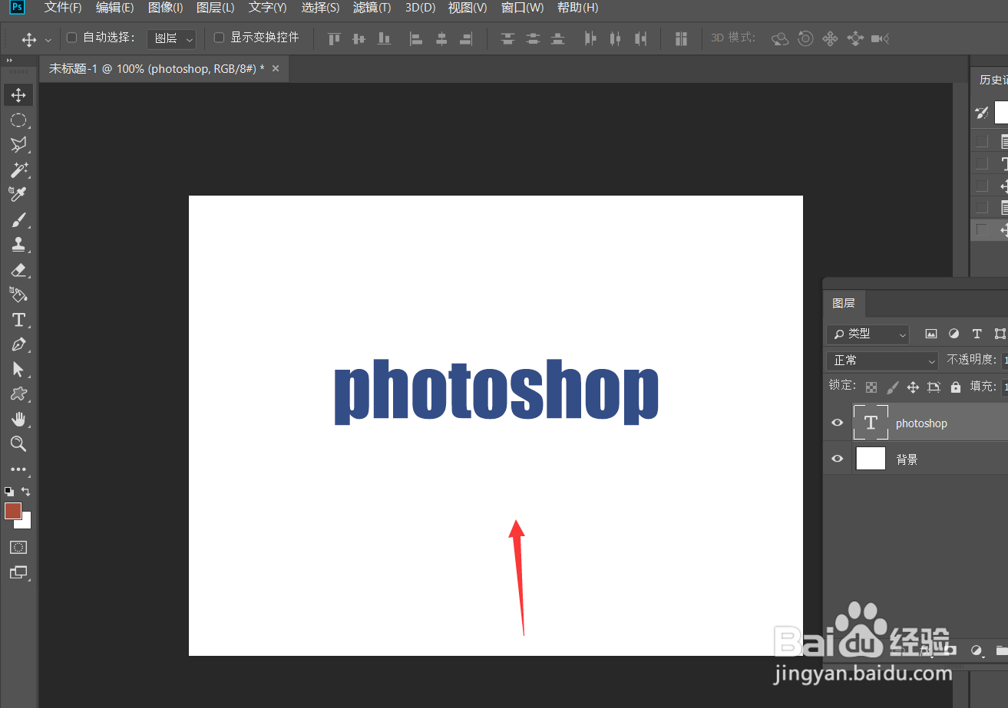Open the 类型 layer filter dropdown
Viewport: 1008px width, 708px height.
868,334
